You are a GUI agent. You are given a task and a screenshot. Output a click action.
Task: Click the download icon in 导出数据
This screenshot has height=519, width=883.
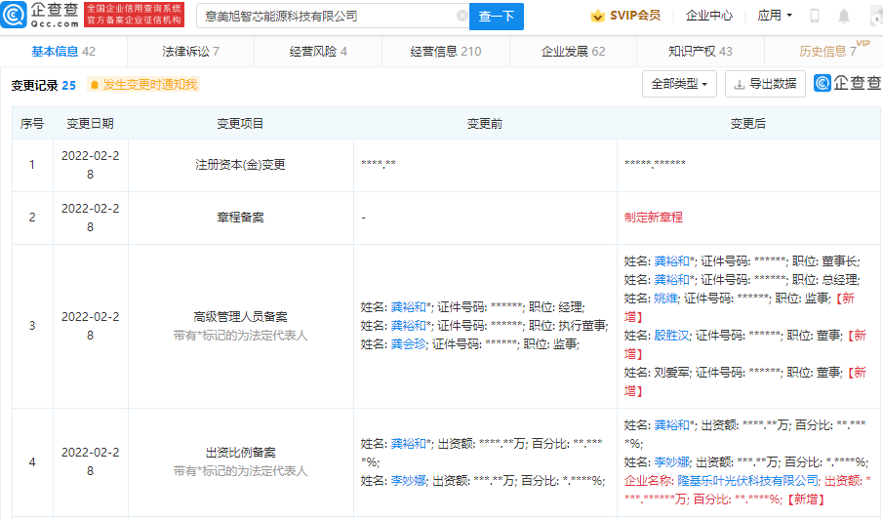[740, 85]
